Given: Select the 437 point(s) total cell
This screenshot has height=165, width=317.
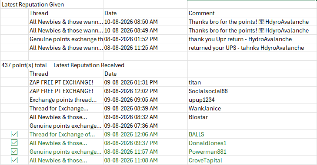Looking at the screenshot, I should point(24,65).
